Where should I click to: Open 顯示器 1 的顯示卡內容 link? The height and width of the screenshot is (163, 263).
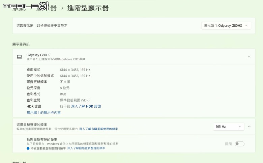point(43,112)
